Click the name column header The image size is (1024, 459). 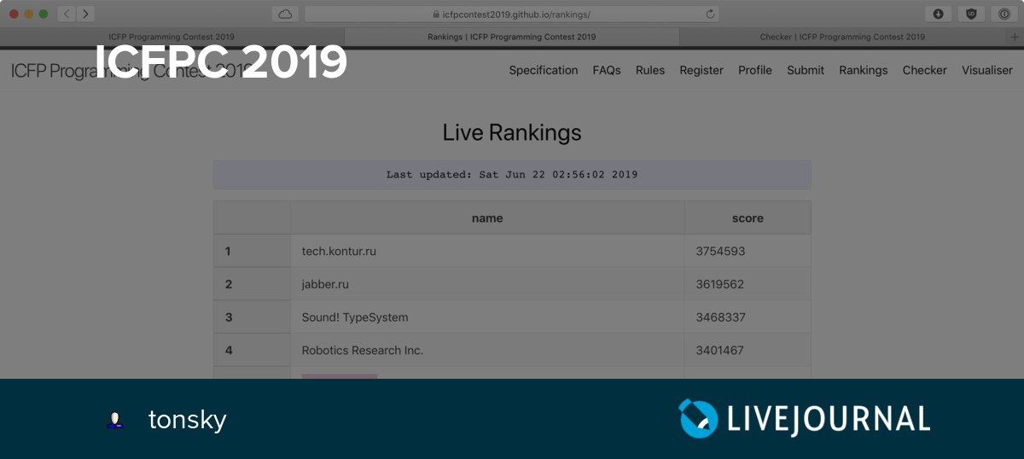tap(487, 218)
